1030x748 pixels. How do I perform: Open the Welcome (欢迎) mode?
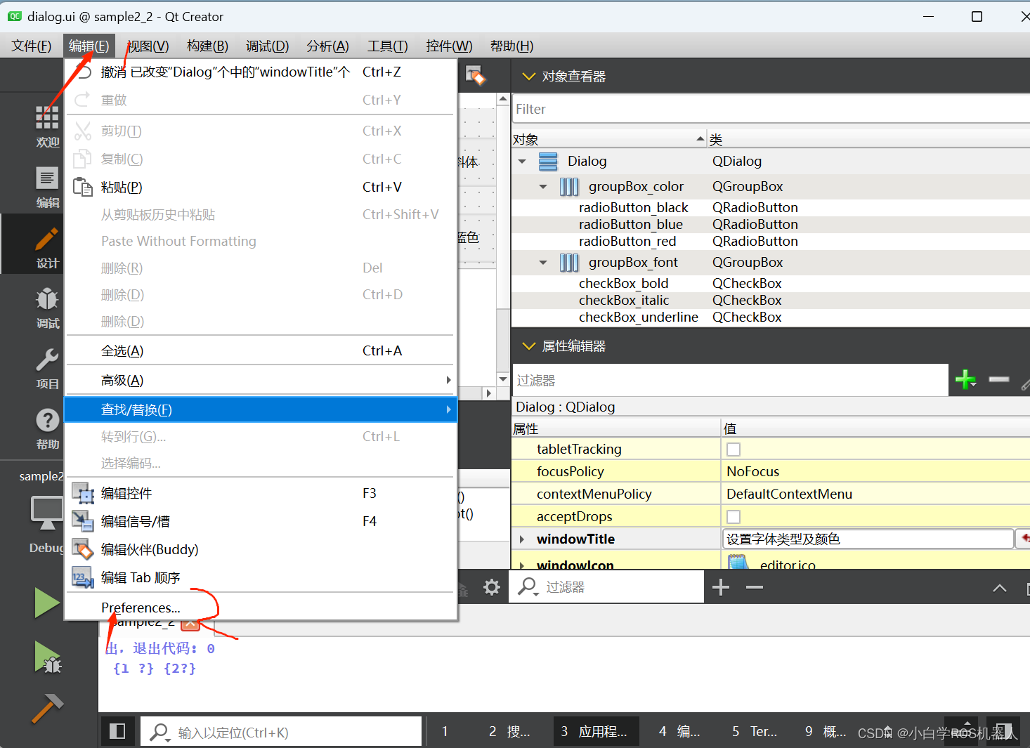[47, 125]
